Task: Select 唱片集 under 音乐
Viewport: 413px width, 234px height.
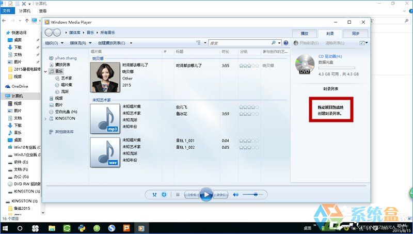Action: point(63,85)
